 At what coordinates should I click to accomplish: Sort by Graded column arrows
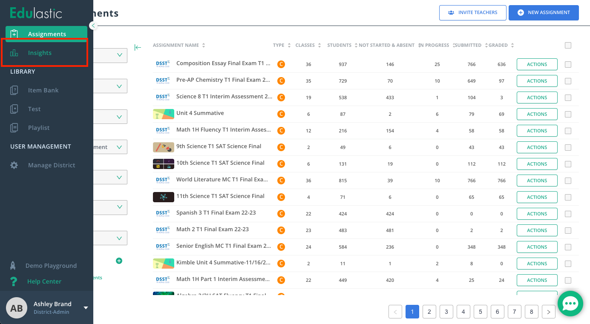pyautogui.click(x=512, y=46)
